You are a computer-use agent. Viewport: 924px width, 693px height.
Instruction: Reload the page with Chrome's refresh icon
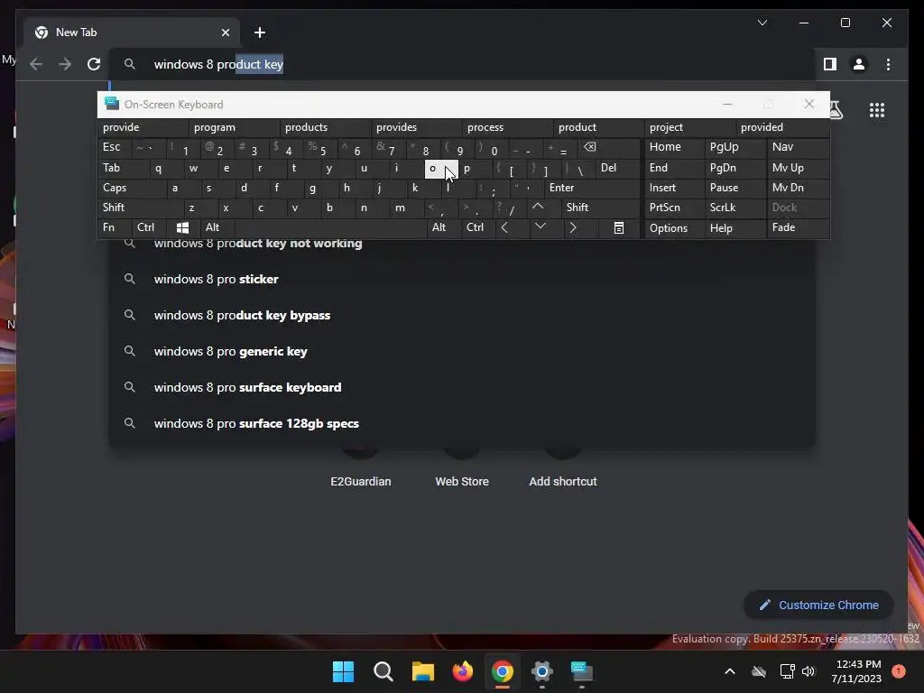tap(94, 64)
